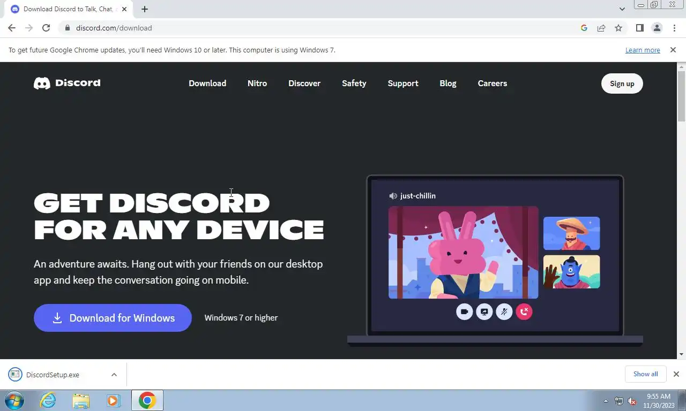
Task: Open Google icon in address bar
Action: tap(584, 28)
